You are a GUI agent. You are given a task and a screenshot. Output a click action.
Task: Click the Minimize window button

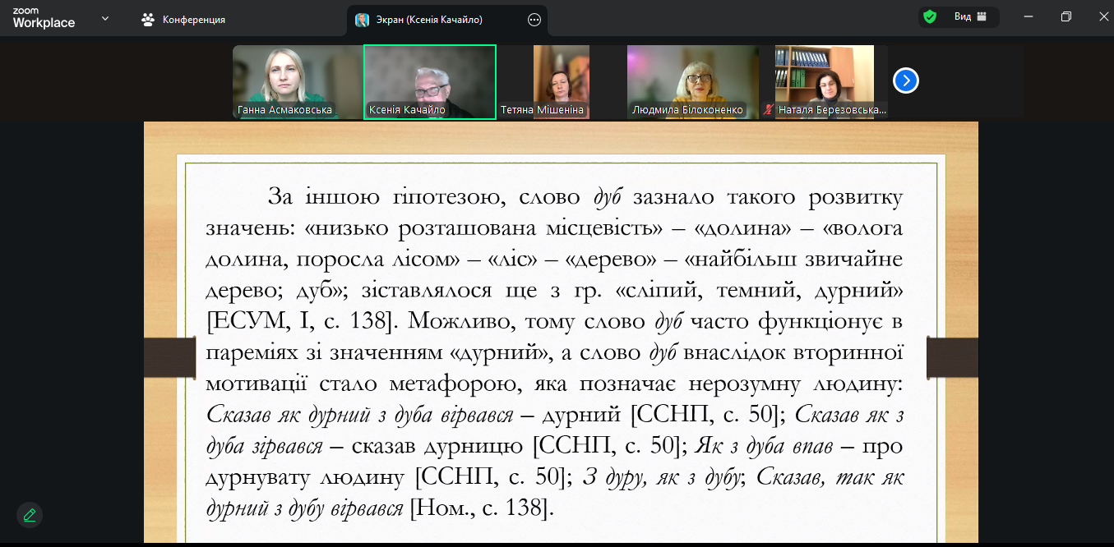point(1028,16)
